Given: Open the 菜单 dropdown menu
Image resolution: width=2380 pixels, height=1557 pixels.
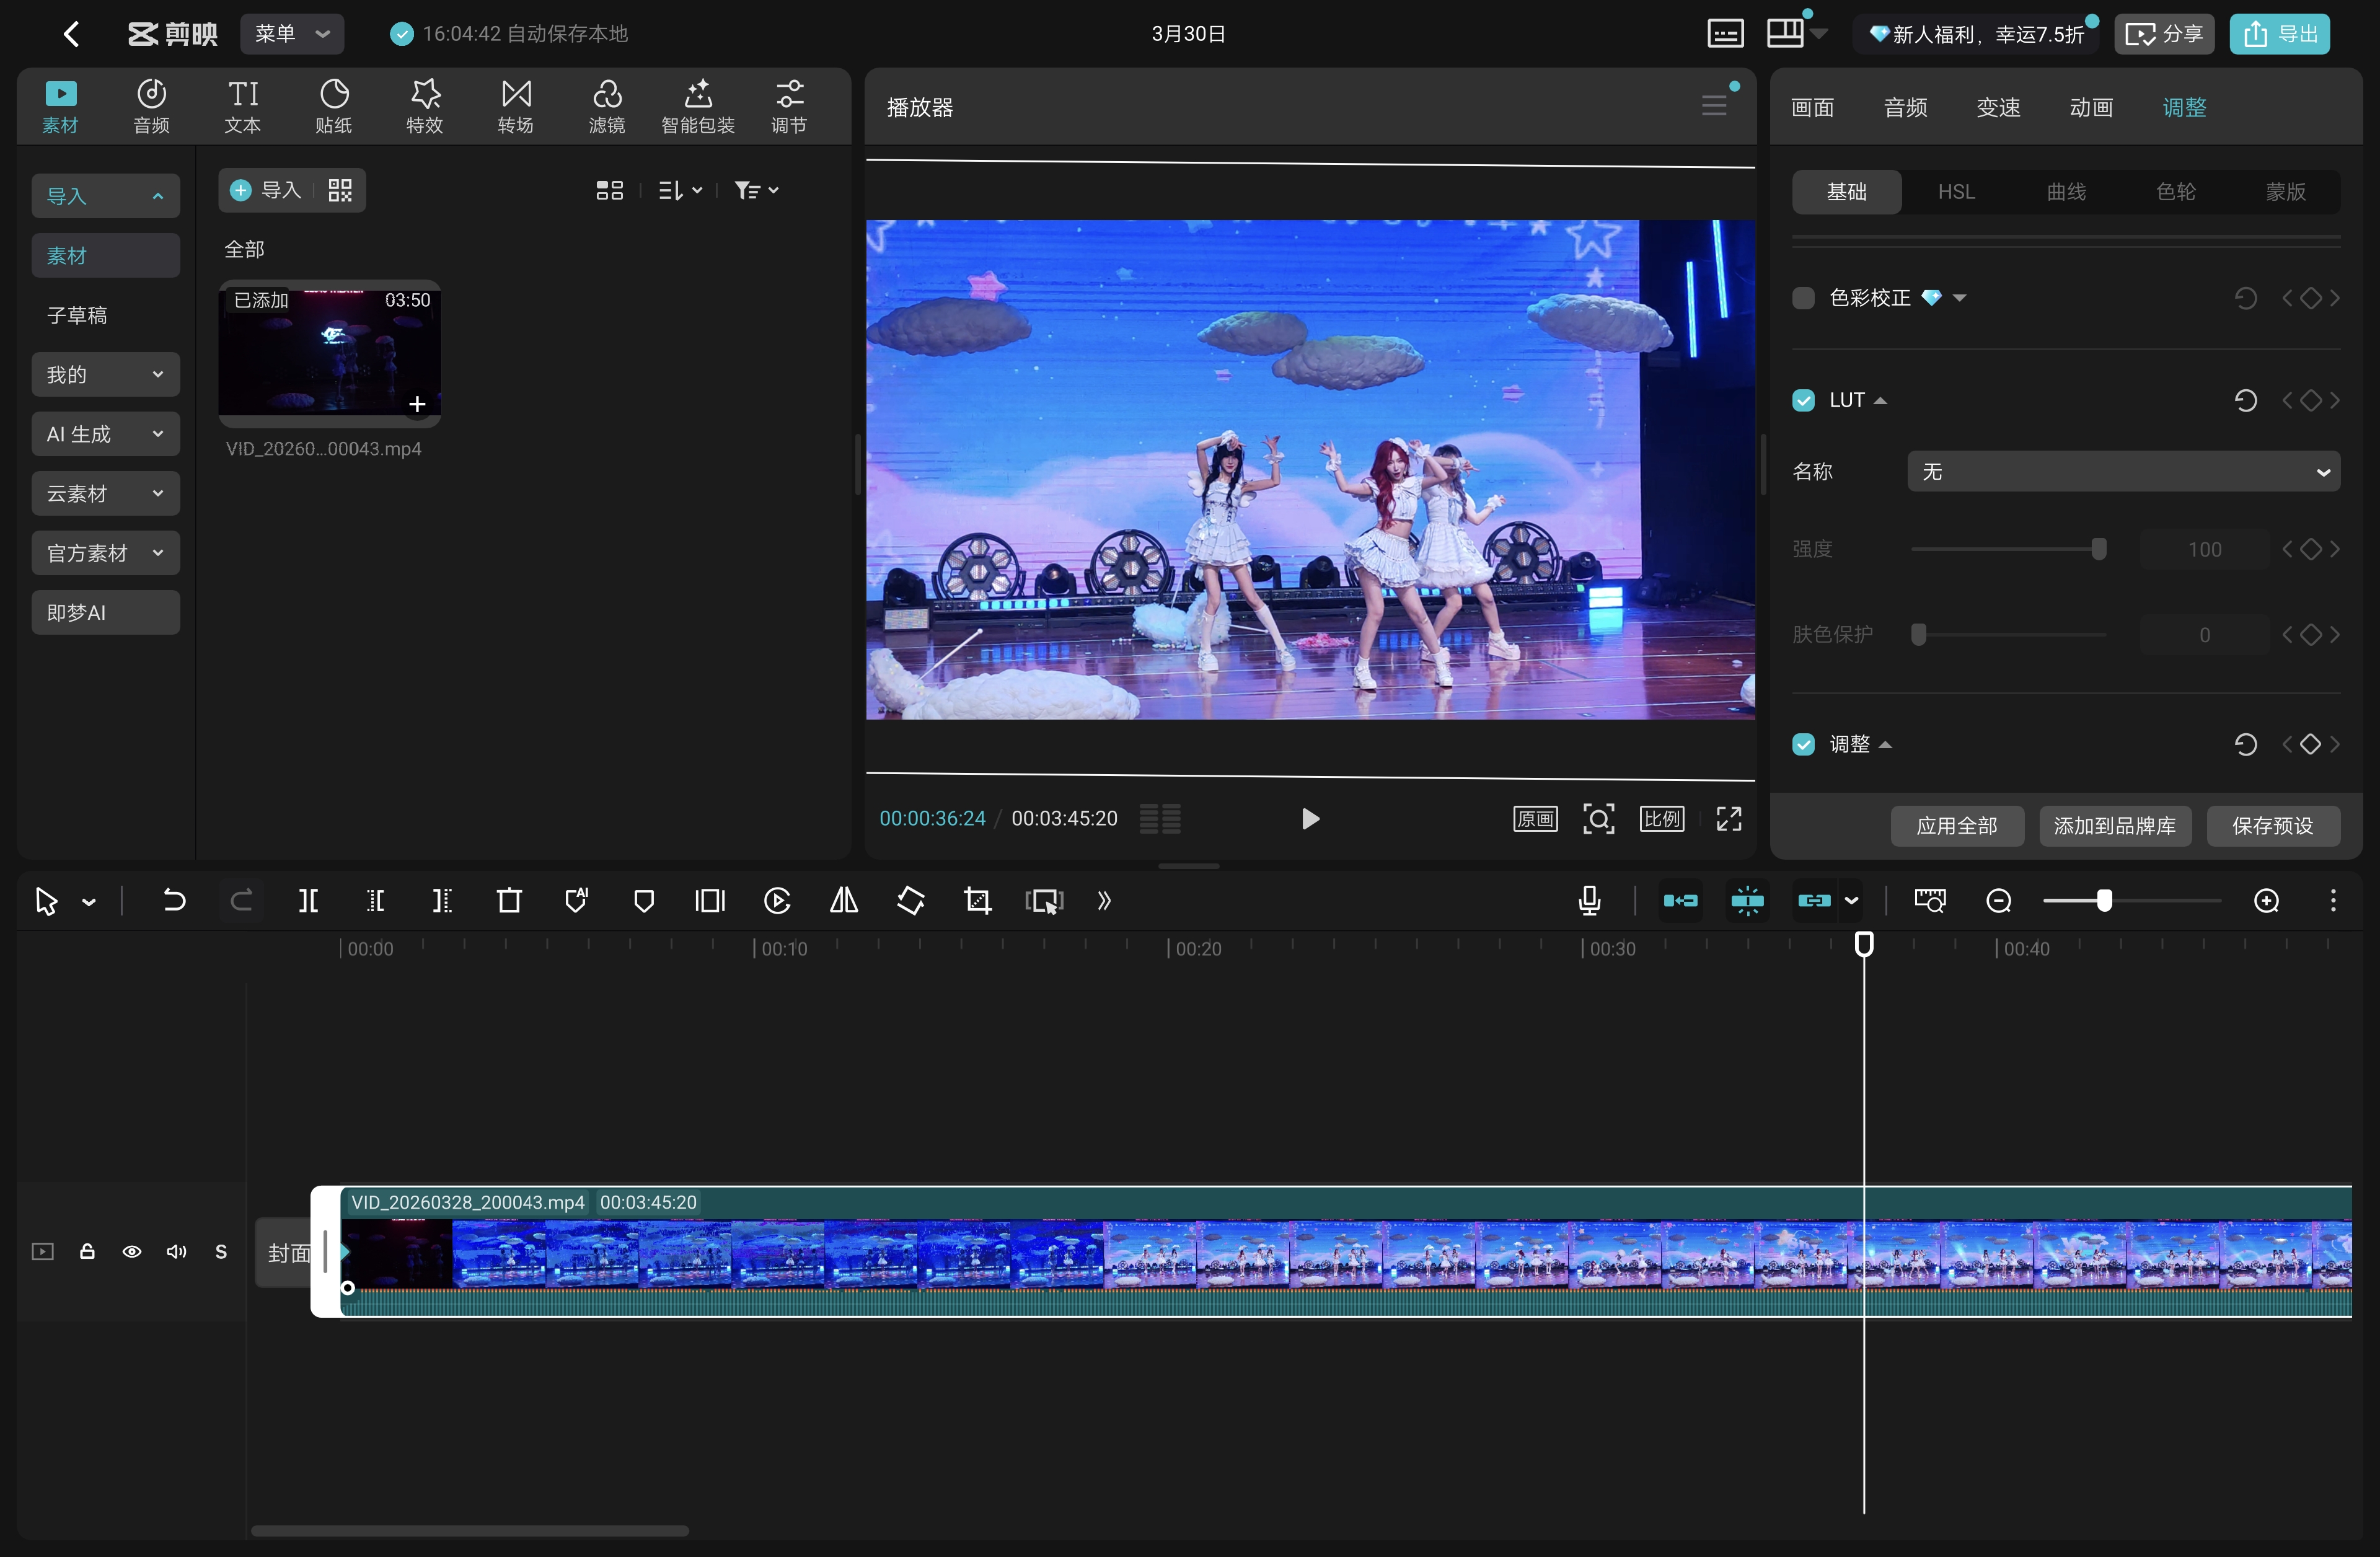Looking at the screenshot, I should tap(291, 34).
